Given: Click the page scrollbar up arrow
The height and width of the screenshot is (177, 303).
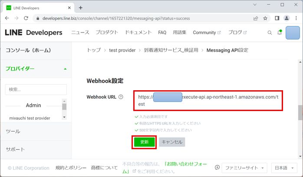Looking at the screenshot, I should click(300, 62).
